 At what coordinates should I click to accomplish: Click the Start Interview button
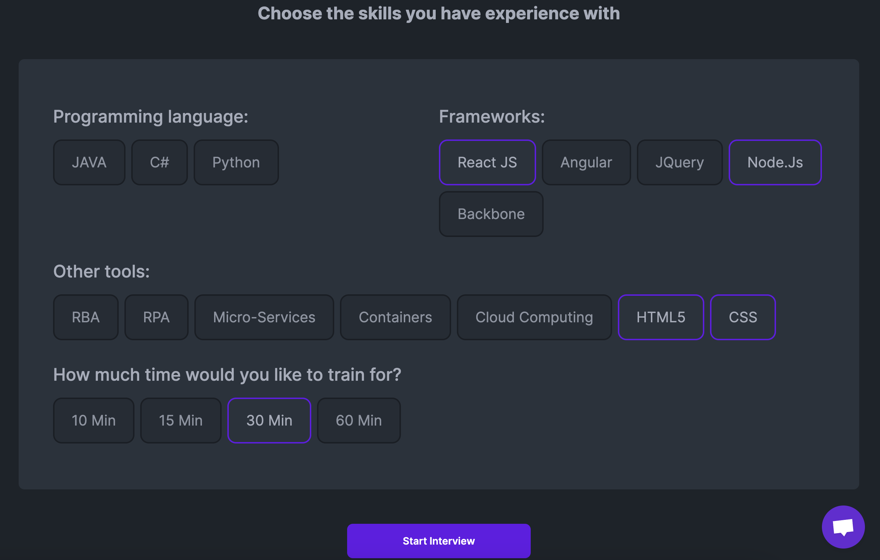click(439, 541)
